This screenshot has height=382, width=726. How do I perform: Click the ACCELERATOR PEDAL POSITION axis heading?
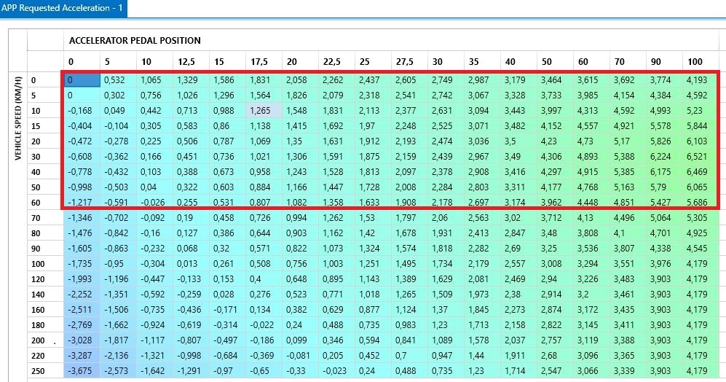135,41
